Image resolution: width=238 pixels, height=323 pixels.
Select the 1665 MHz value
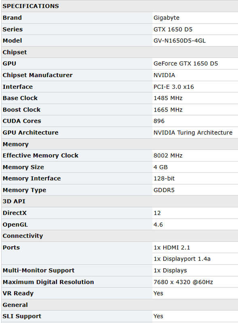(x=168, y=110)
